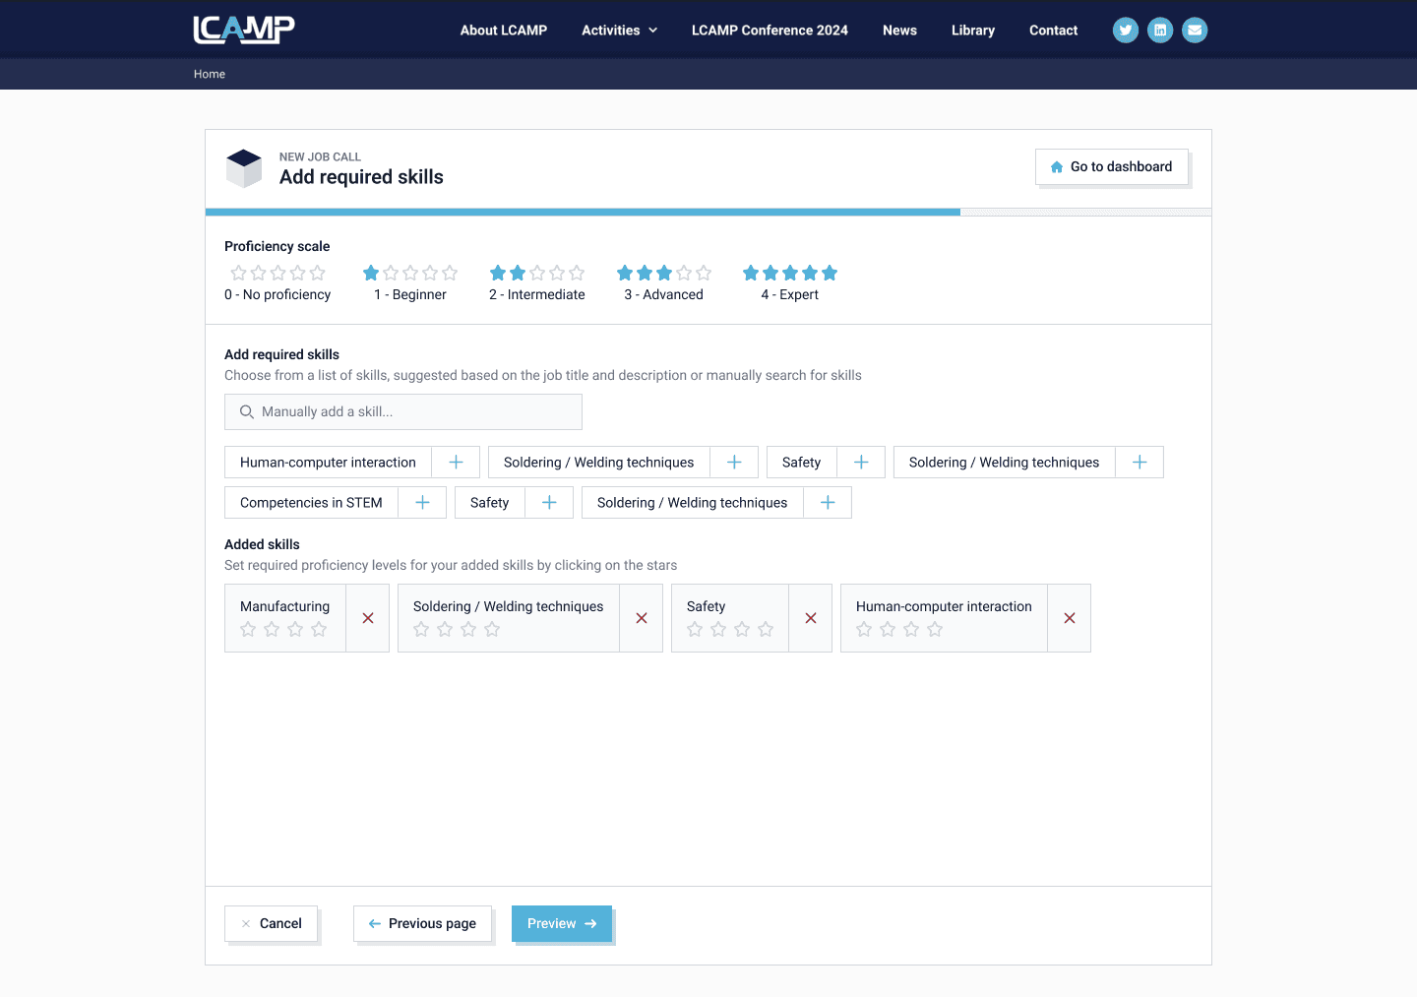This screenshot has height=997, width=1417.
Task: Click the search magnifier in the skill field
Action: pos(247,411)
